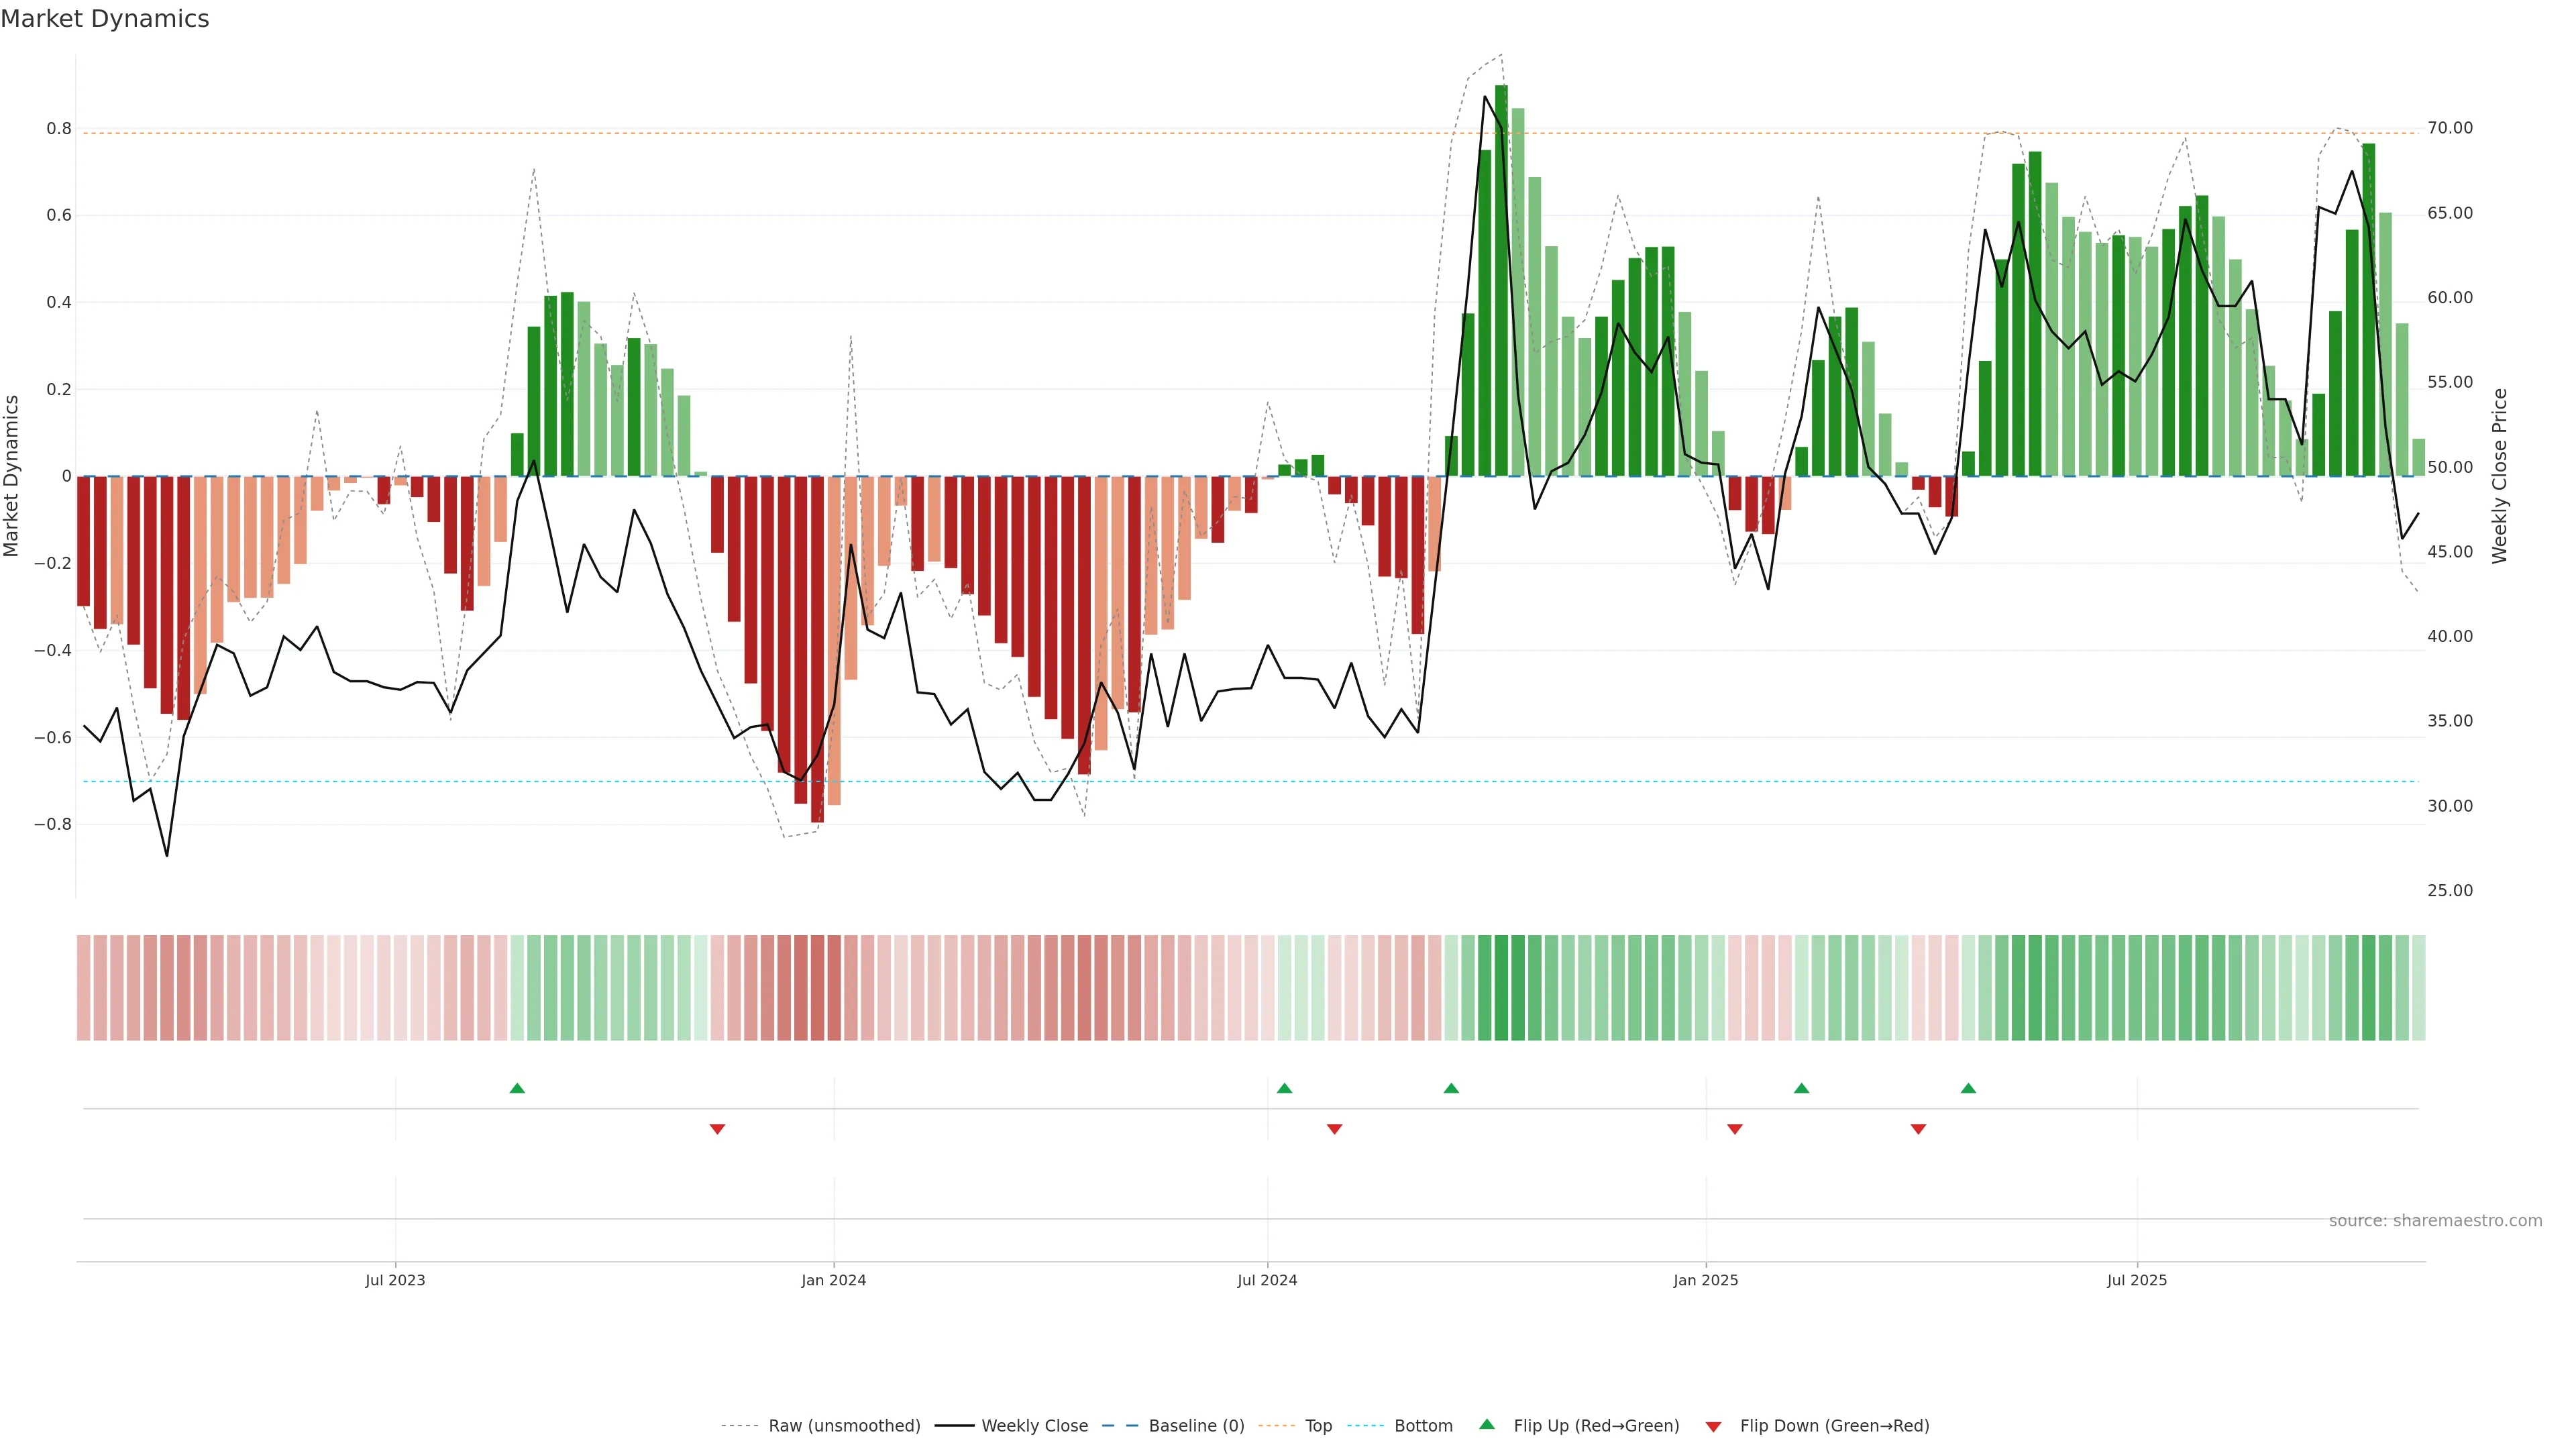Hide the Top threshold legend entry
The width and height of the screenshot is (2576, 1449).
(x=1318, y=1426)
